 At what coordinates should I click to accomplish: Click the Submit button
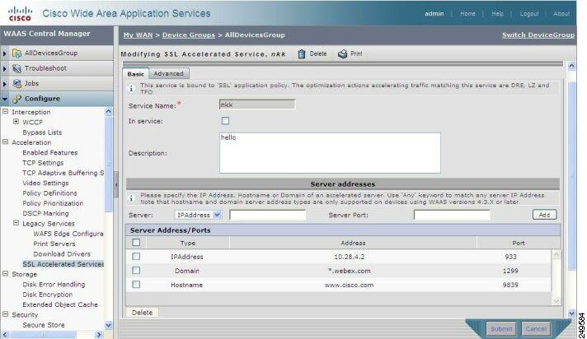(x=501, y=329)
